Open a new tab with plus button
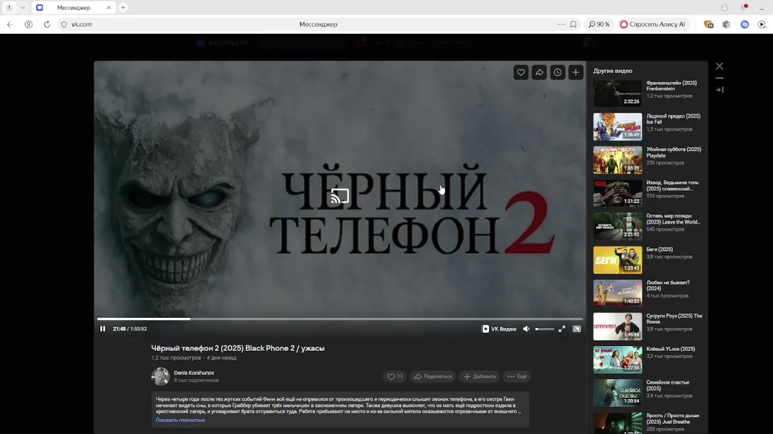 (123, 7)
